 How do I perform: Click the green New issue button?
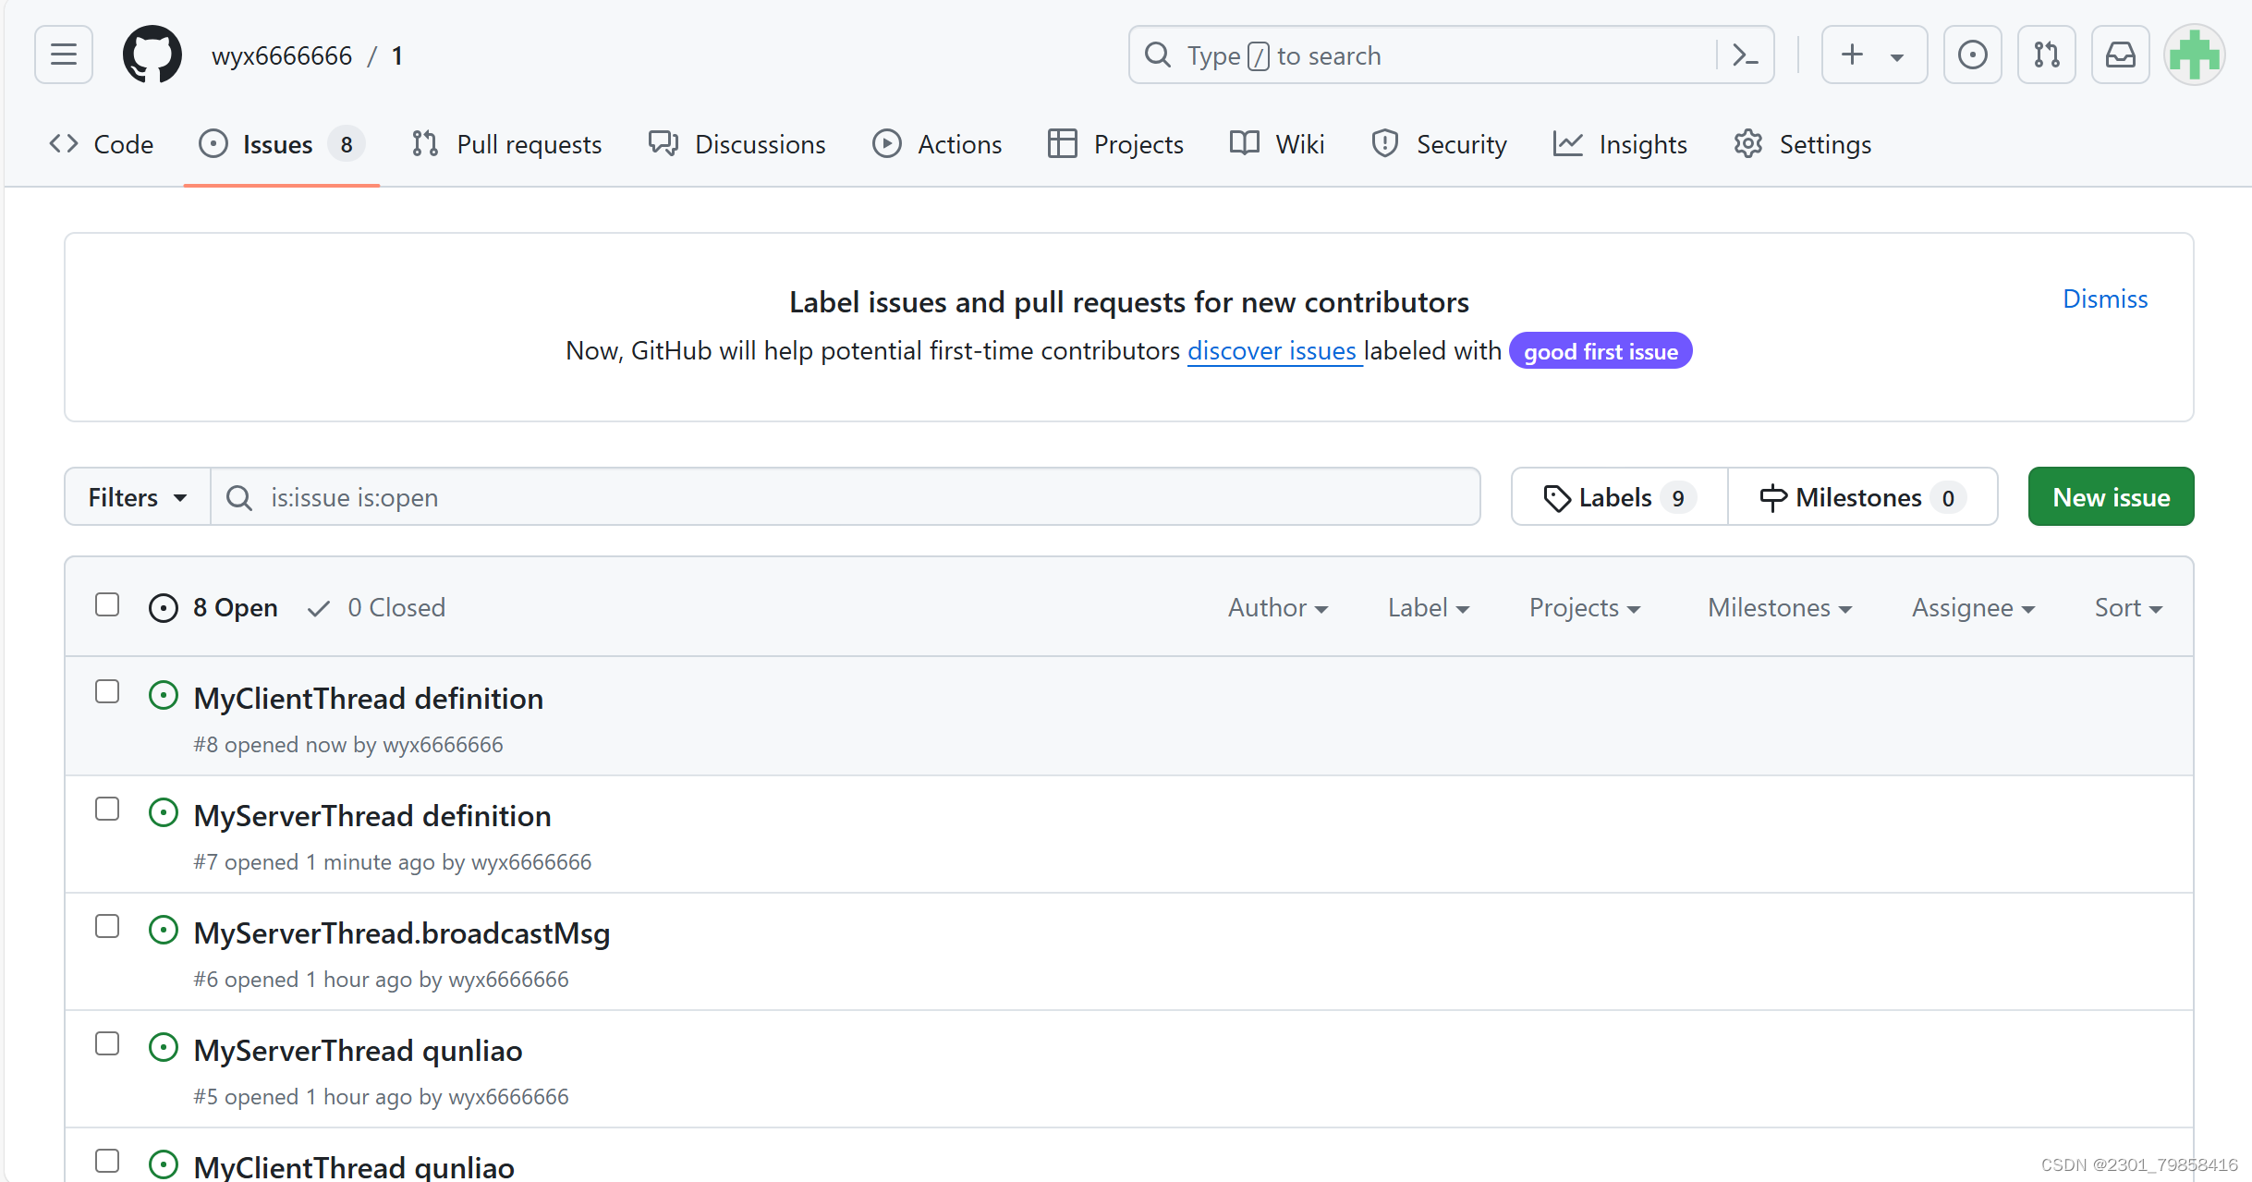coord(2111,497)
